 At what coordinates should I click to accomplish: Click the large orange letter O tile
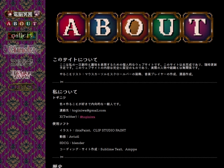coord(134,27)
